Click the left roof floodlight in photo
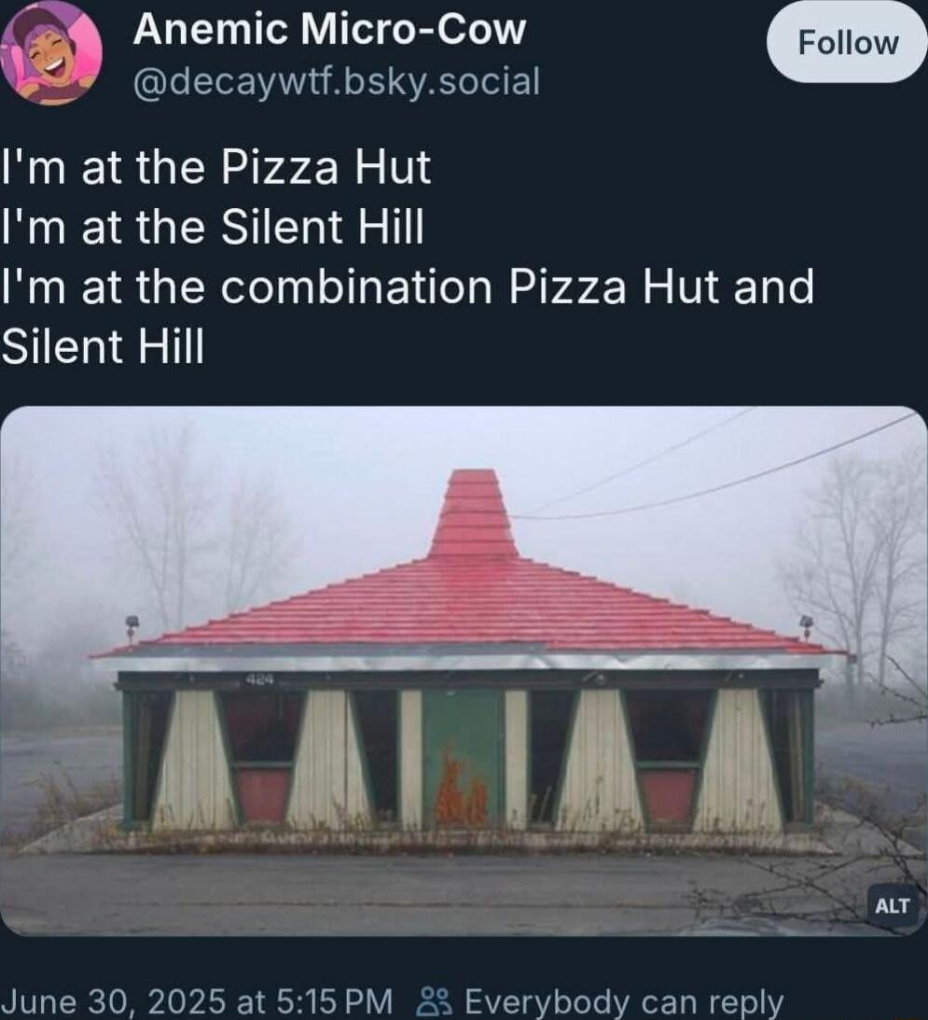 pos(132,625)
